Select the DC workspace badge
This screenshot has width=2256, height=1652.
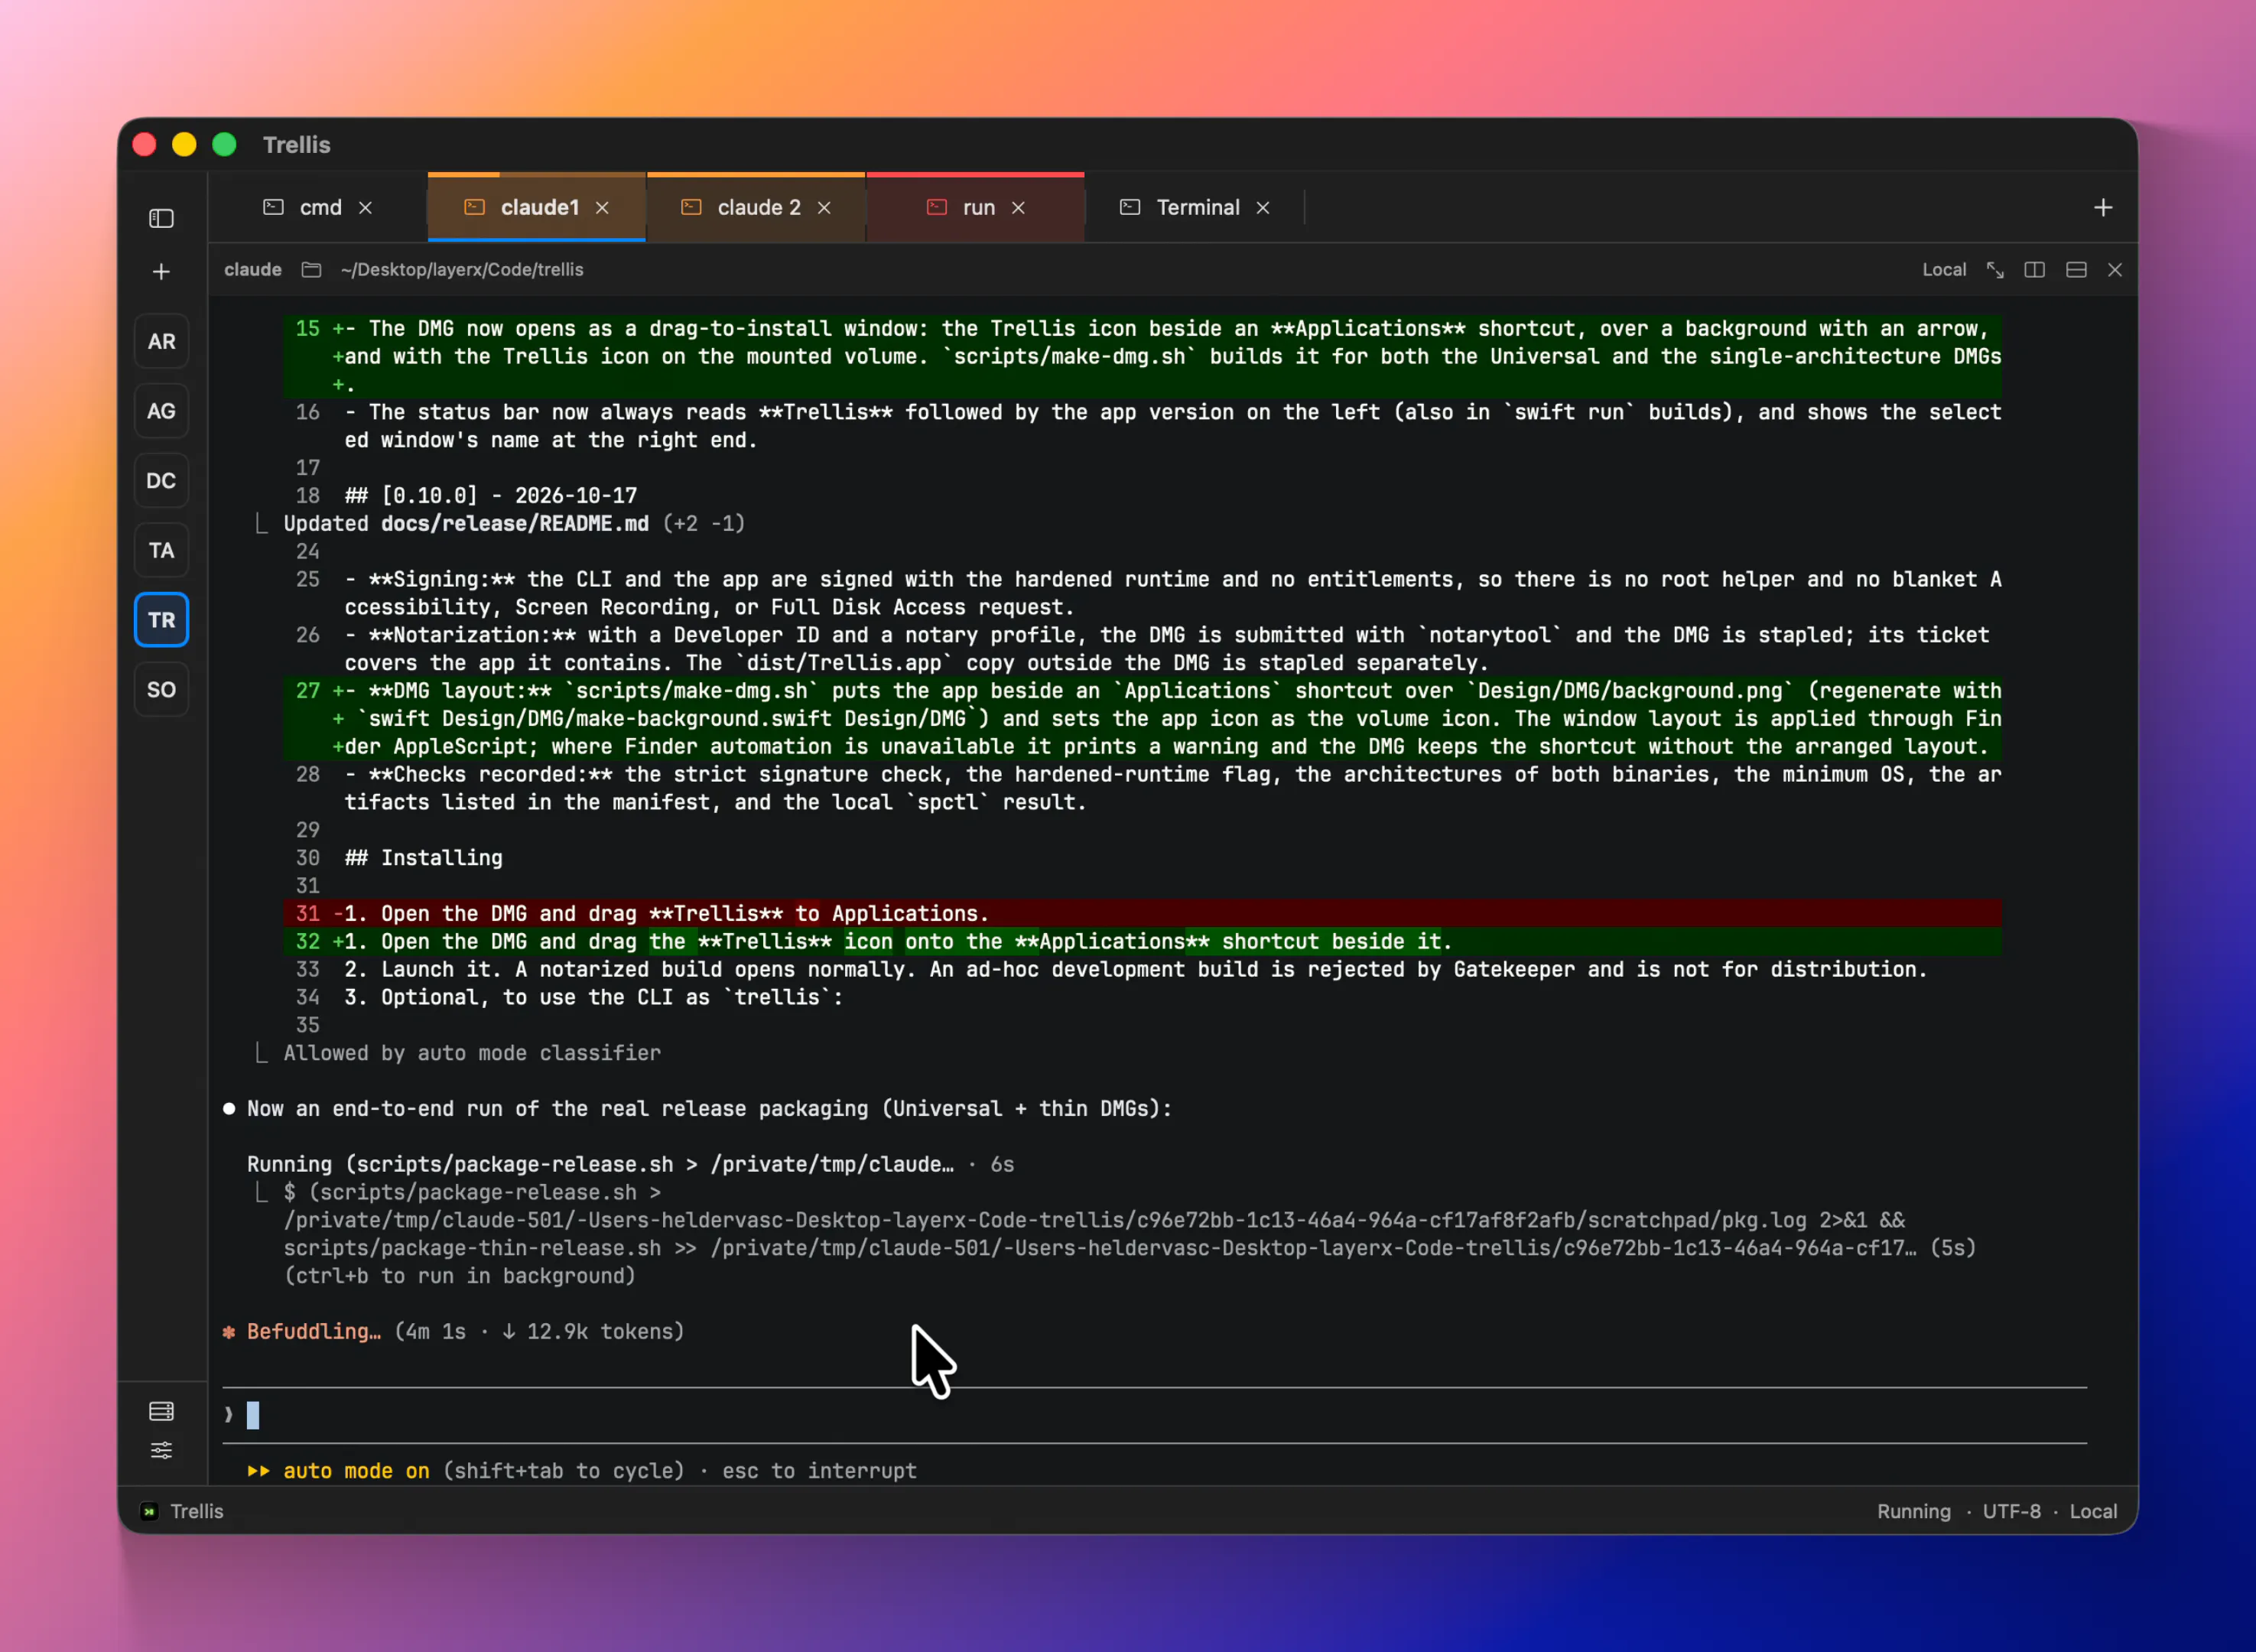coord(161,481)
